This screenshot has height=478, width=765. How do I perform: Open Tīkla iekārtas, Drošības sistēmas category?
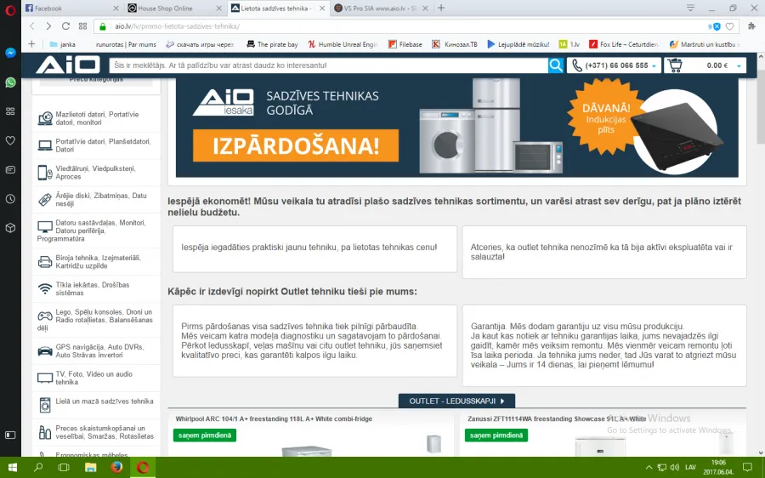click(x=96, y=288)
